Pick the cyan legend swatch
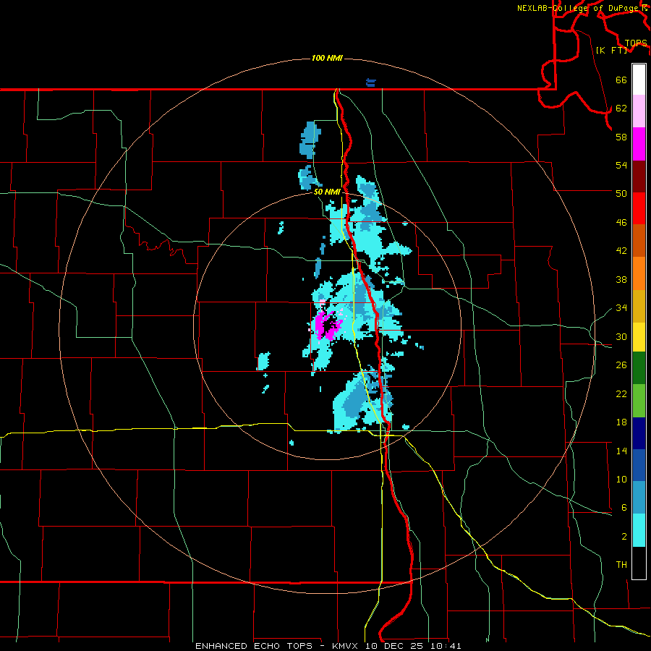651x651 pixels. (x=639, y=530)
